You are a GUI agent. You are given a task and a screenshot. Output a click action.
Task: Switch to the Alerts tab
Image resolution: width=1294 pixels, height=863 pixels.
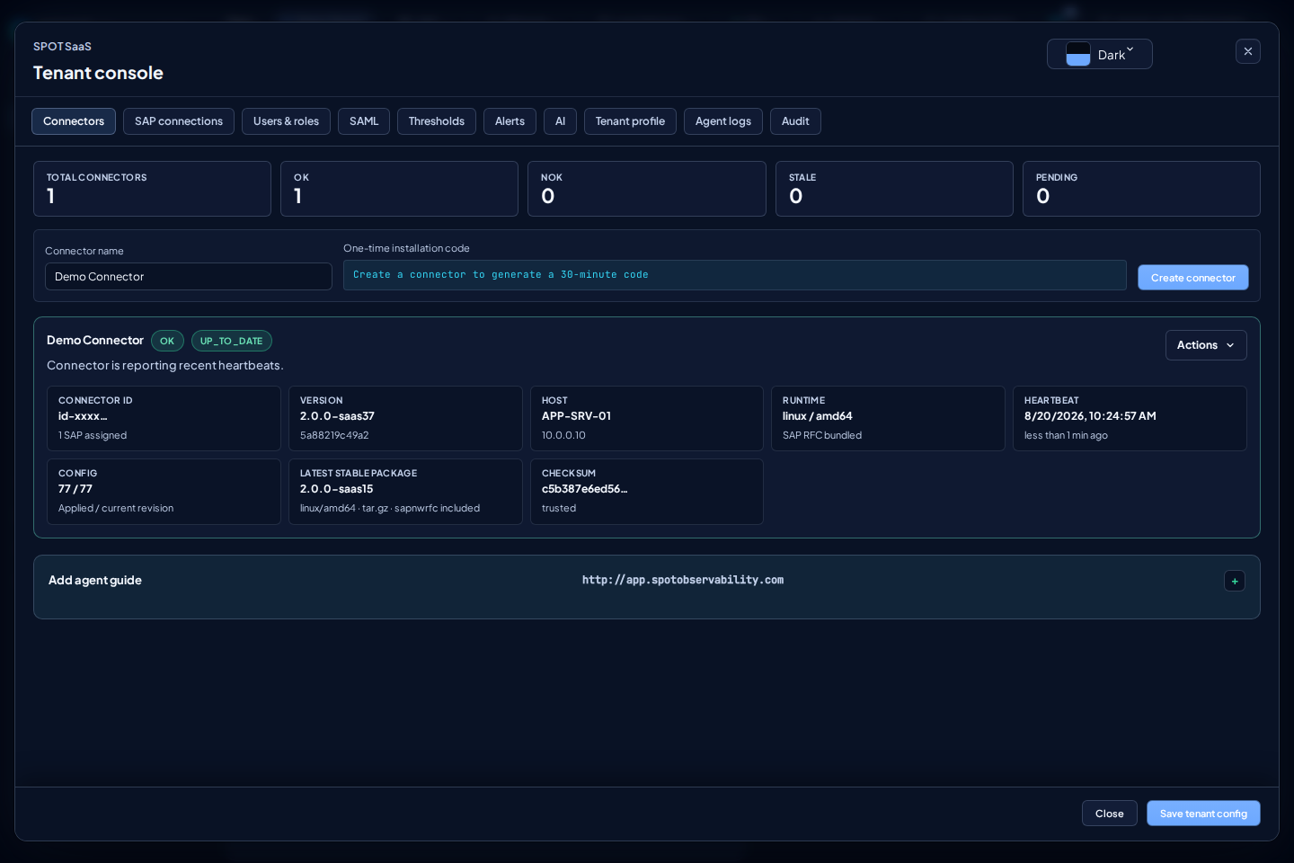(510, 121)
